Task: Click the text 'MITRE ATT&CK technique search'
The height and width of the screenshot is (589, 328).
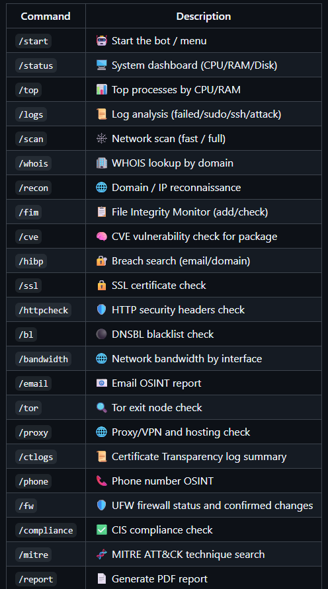Action: 188,555
